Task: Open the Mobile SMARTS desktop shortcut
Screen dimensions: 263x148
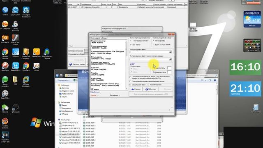Action: pyautogui.click(x=5, y=123)
